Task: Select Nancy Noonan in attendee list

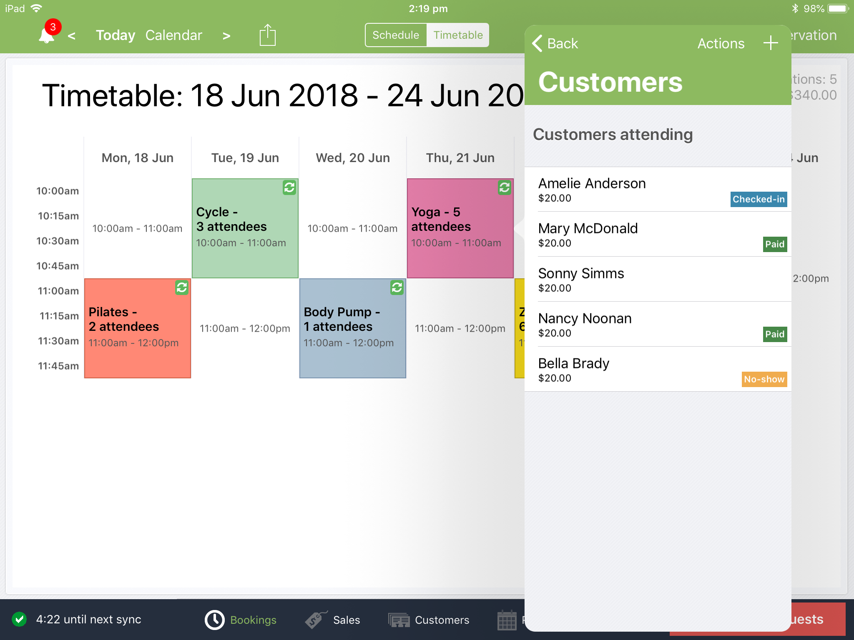Action: (658, 324)
